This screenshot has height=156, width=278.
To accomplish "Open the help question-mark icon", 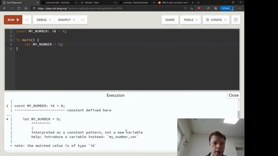I will (x=235, y=19).
